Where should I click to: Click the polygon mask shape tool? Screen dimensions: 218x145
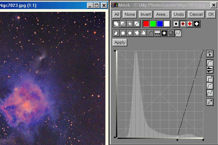[137, 33]
